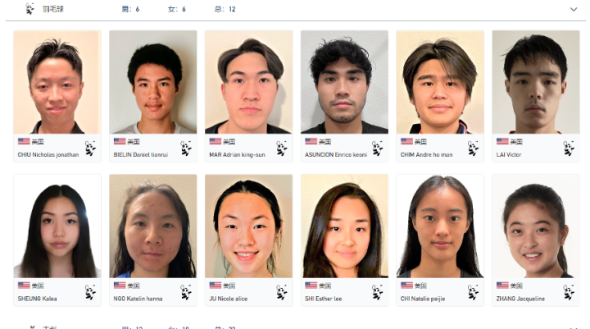The height and width of the screenshot is (329, 590).
Task: Click badminton icon on SHEUNG Kalea card
Action: click(x=90, y=292)
